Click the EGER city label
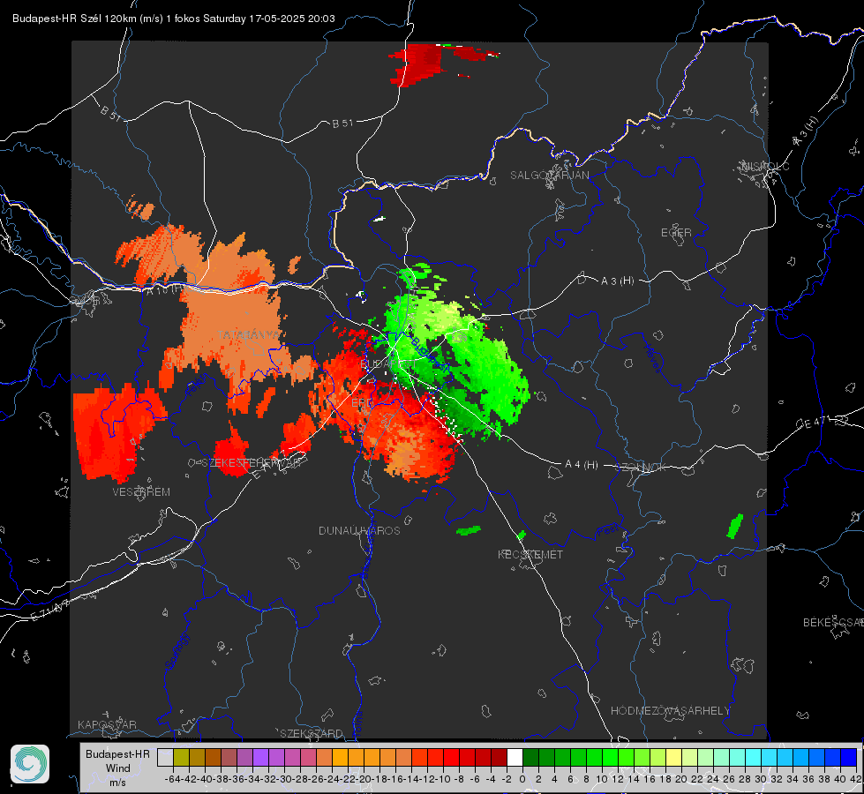 [676, 233]
